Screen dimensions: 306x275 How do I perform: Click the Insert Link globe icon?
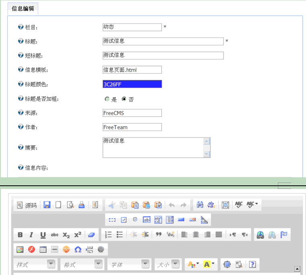[x=260, y=235]
